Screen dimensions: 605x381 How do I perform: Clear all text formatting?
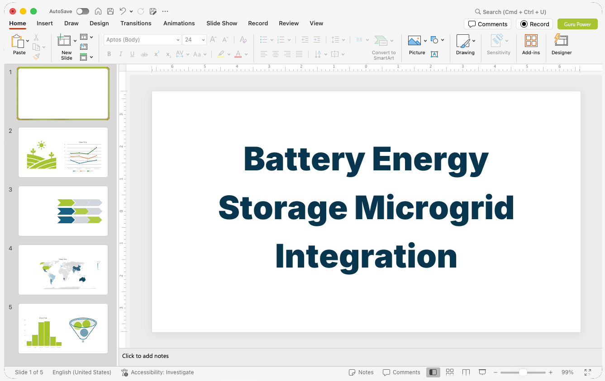[x=243, y=40]
